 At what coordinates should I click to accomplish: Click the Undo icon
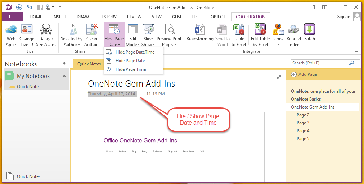tap(30, 7)
